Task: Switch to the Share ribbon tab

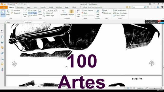Action: click(x=51, y=7)
